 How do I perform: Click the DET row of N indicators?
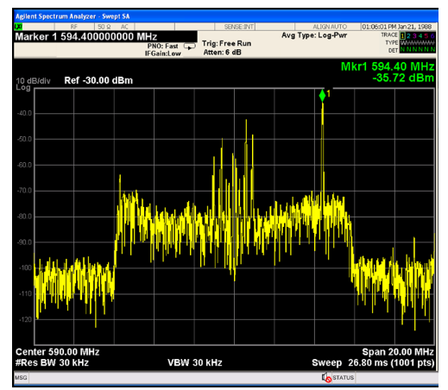(x=417, y=50)
